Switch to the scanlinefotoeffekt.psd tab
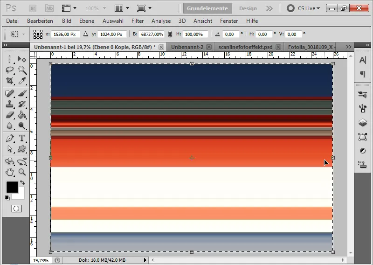Image resolution: width=373 pixels, height=265 pixels. [246, 47]
